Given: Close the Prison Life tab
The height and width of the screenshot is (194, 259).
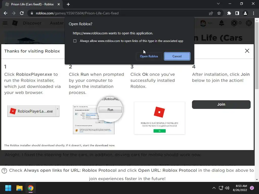Looking at the screenshot, I should pos(59,4).
